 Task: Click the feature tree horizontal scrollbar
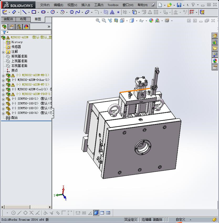click(26, 207)
